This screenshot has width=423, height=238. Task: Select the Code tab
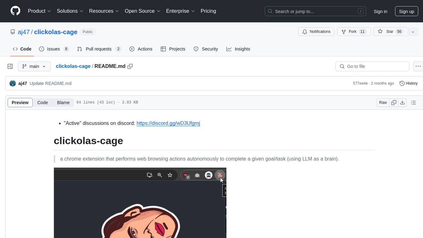click(22, 49)
